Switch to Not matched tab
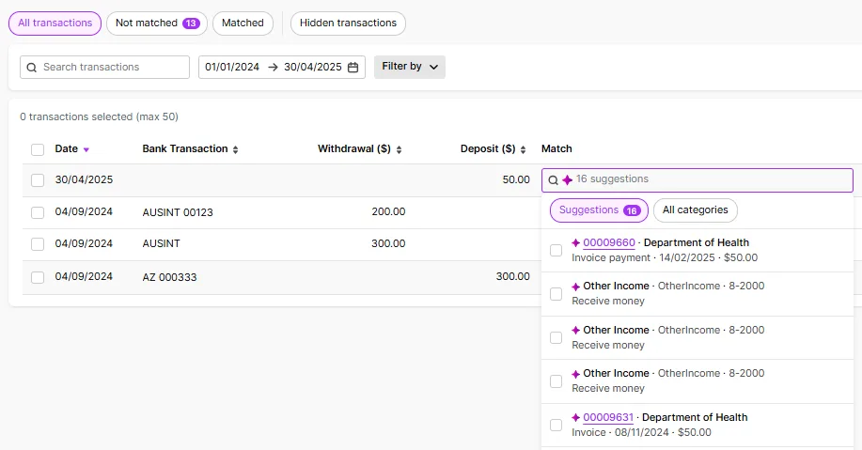The width and height of the screenshot is (862, 450). click(x=157, y=23)
